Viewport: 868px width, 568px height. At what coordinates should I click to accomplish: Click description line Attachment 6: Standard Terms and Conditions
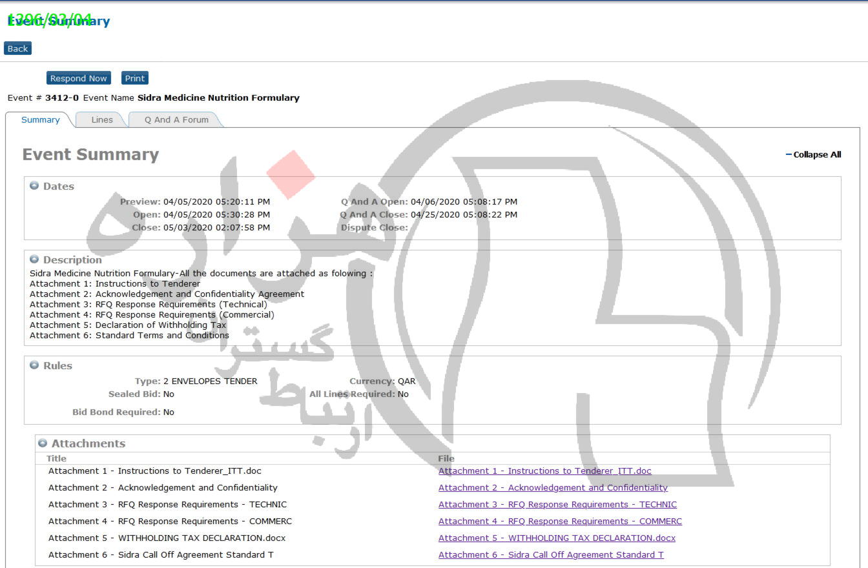click(x=129, y=336)
